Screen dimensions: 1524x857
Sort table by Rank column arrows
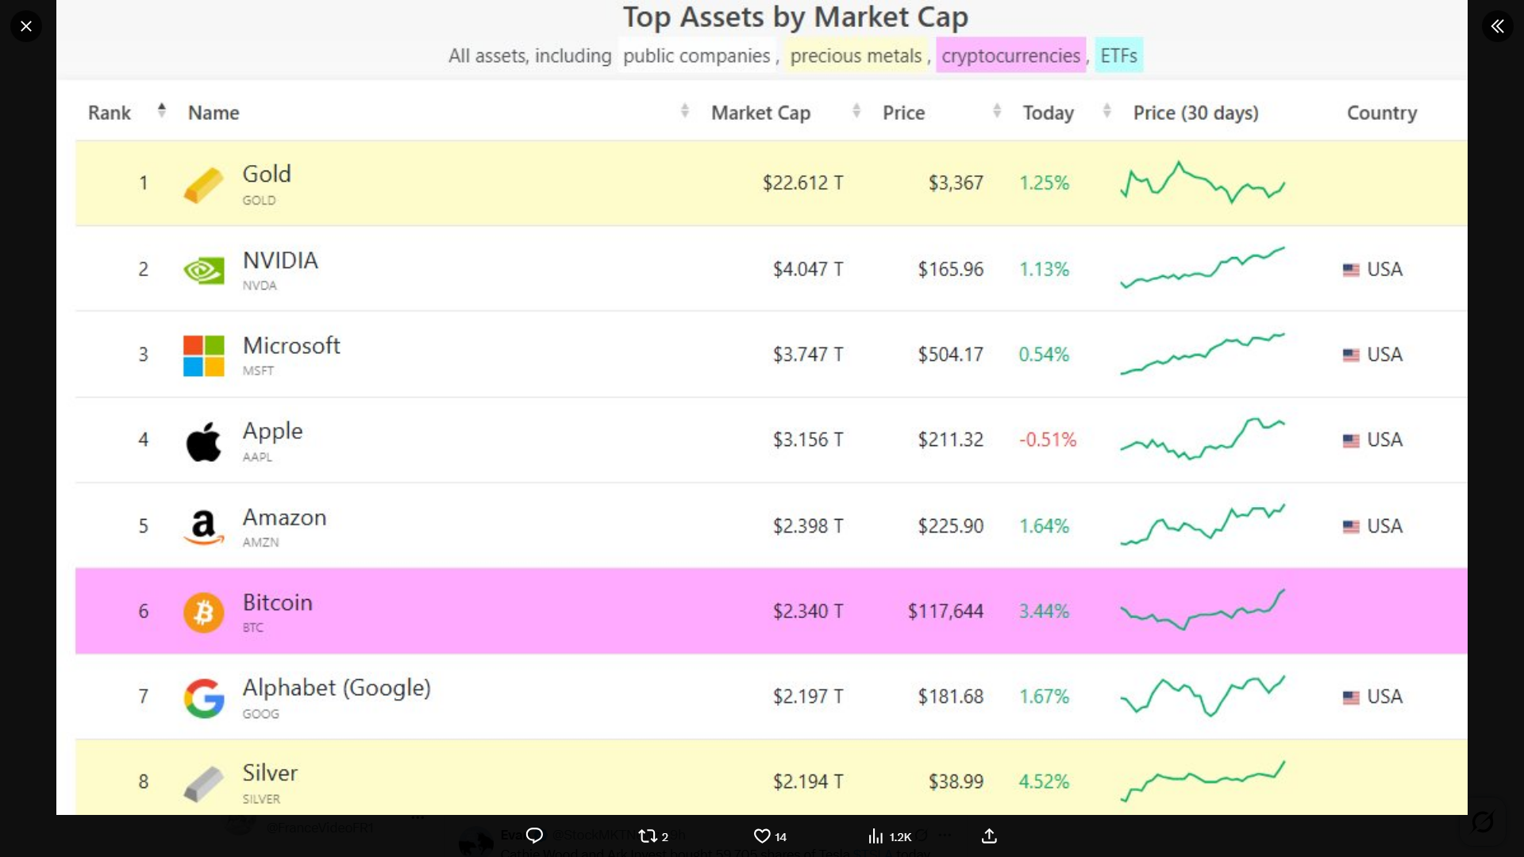pos(162,111)
